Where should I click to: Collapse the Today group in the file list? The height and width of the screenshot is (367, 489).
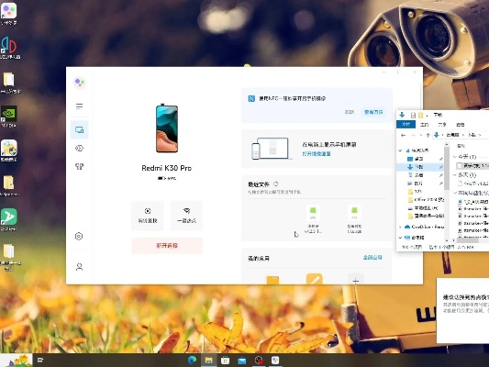coord(455,157)
